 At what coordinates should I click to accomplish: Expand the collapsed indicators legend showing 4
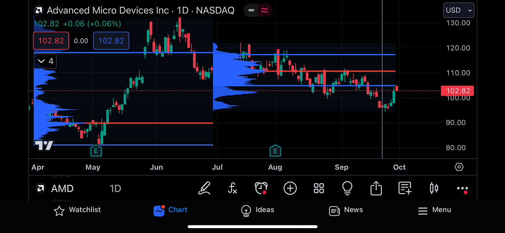pyautogui.click(x=45, y=61)
